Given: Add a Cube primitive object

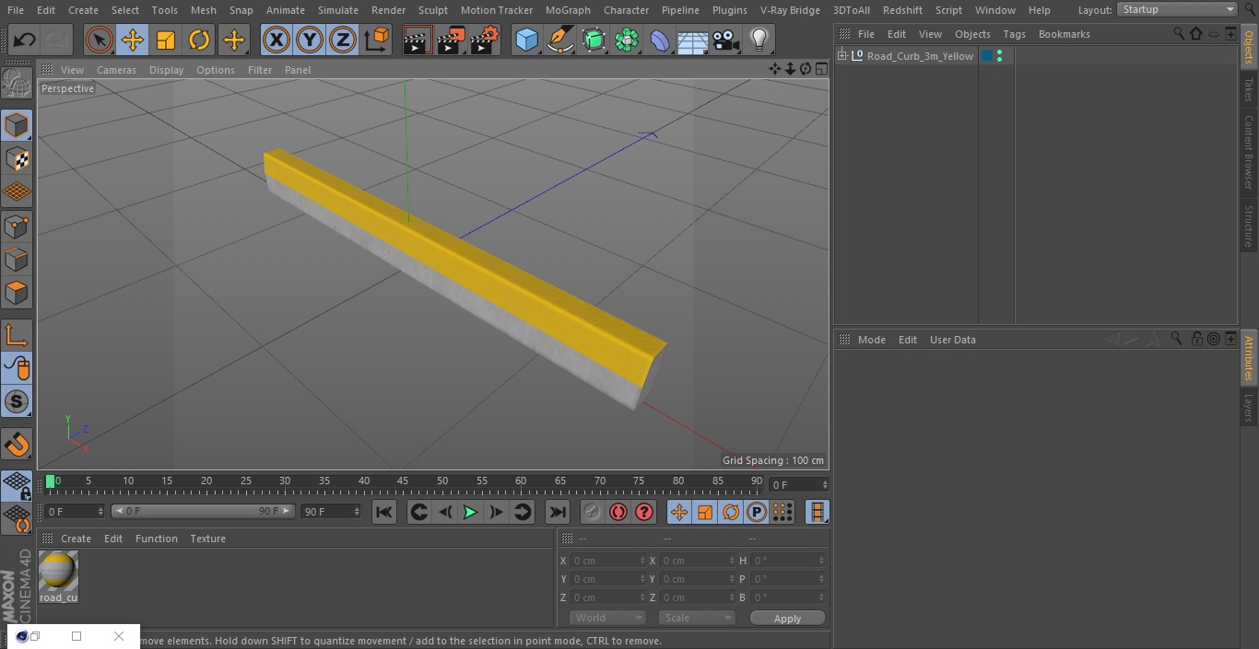Looking at the screenshot, I should (x=526, y=41).
